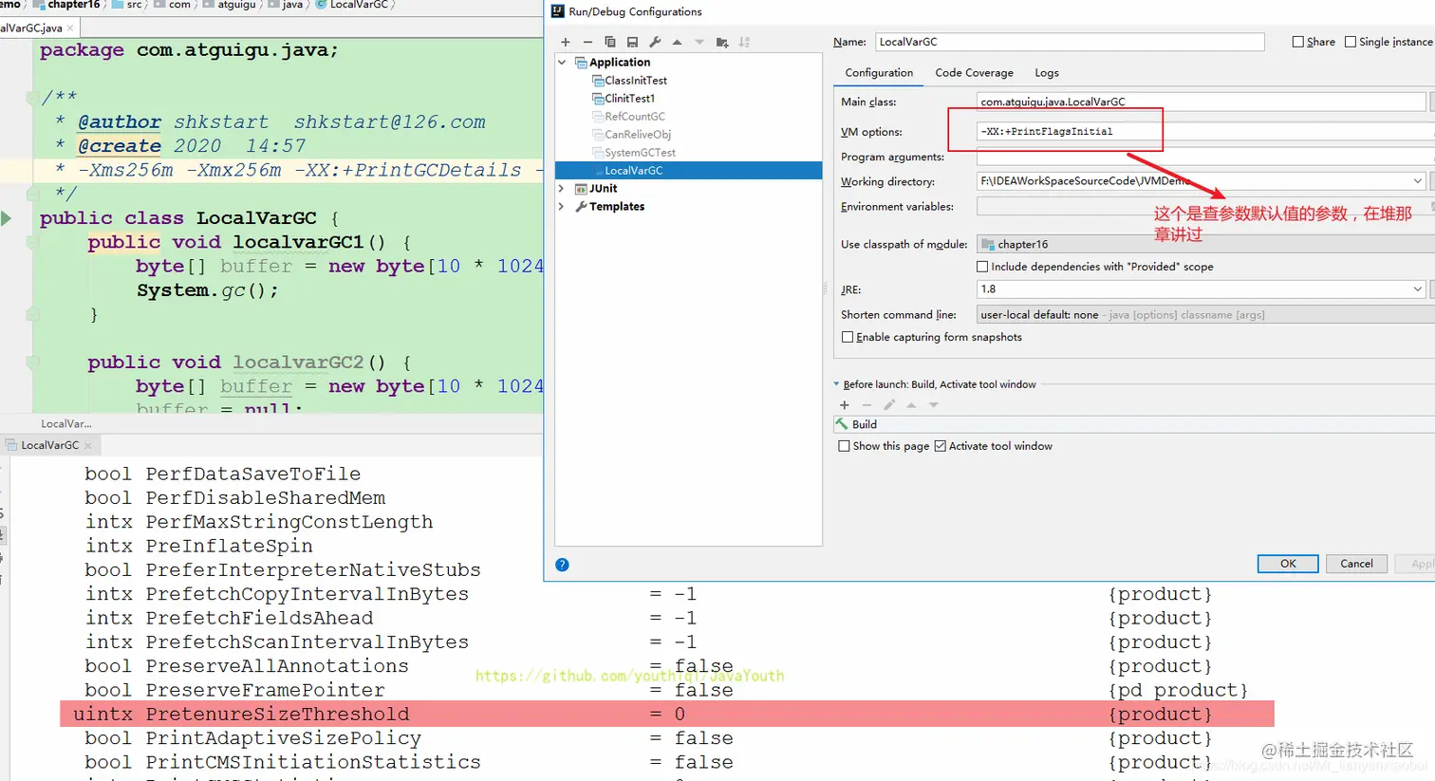Create new folder icon in configurations toolbar
Screen dimensions: 1435x781
click(722, 42)
